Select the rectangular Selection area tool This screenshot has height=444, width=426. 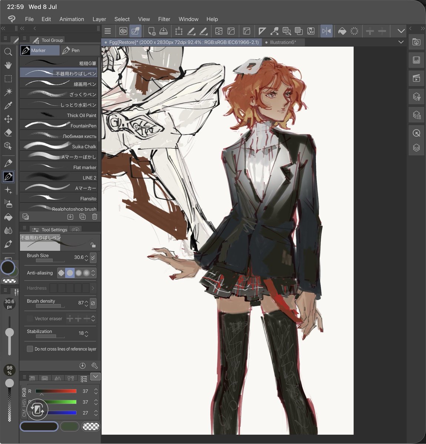click(x=8, y=78)
